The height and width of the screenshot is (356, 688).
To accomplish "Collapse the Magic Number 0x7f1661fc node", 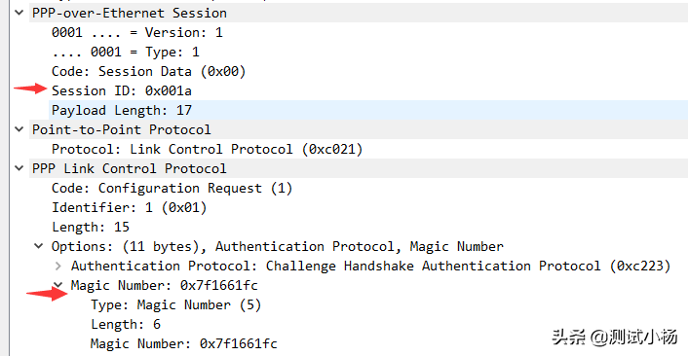I will [58, 285].
